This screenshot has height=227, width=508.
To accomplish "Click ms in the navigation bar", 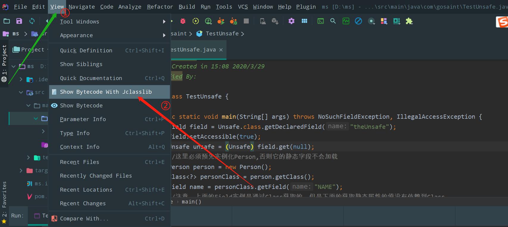I will pyautogui.click(x=15, y=34).
